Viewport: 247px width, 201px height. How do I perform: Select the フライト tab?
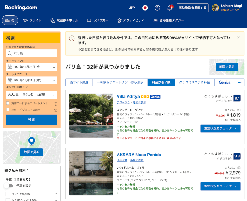[32, 20]
